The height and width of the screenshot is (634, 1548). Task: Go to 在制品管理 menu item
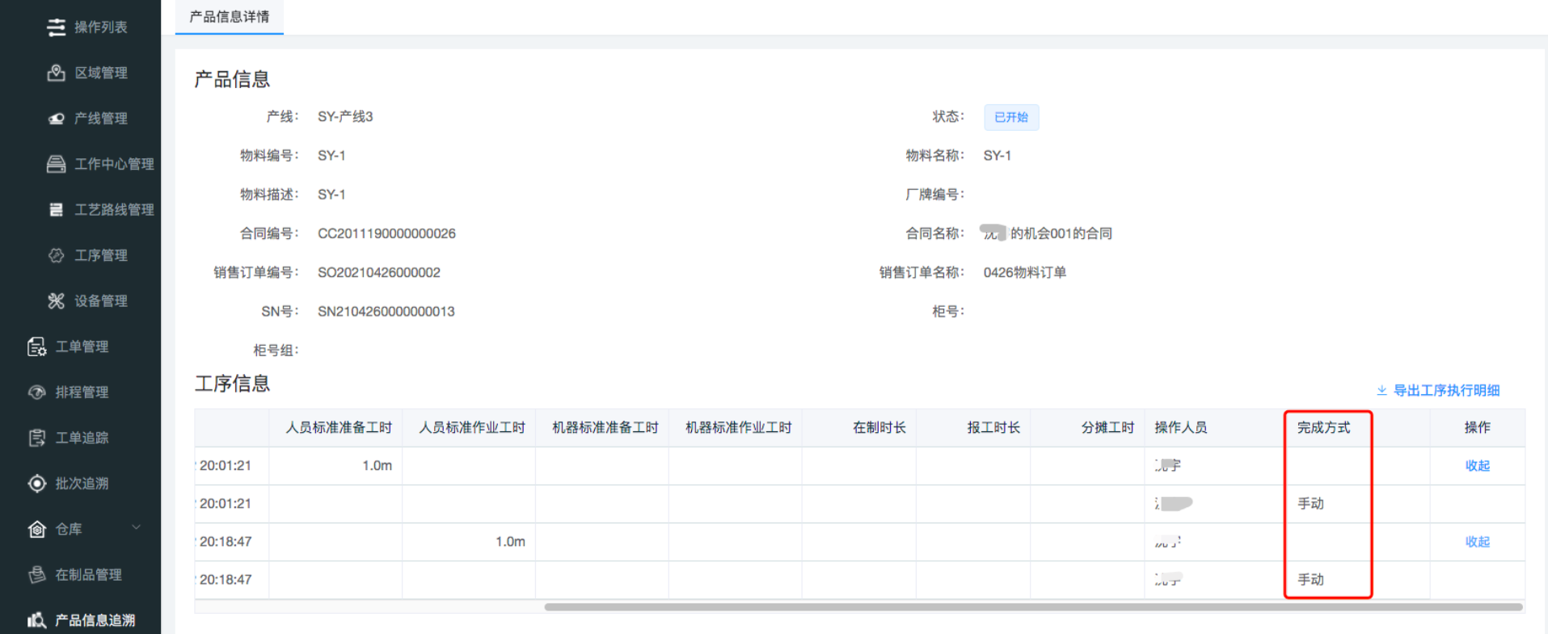(x=87, y=575)
